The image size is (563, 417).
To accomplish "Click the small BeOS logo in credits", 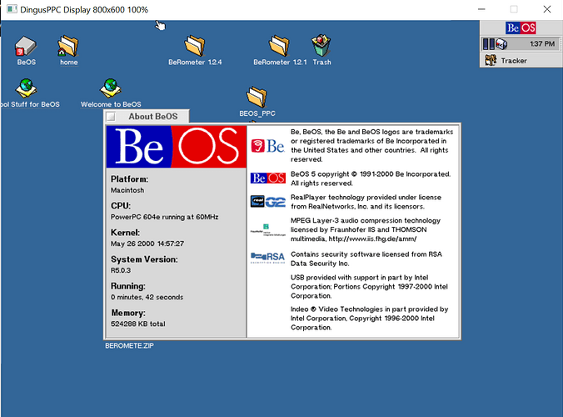I will click(268, 178).
